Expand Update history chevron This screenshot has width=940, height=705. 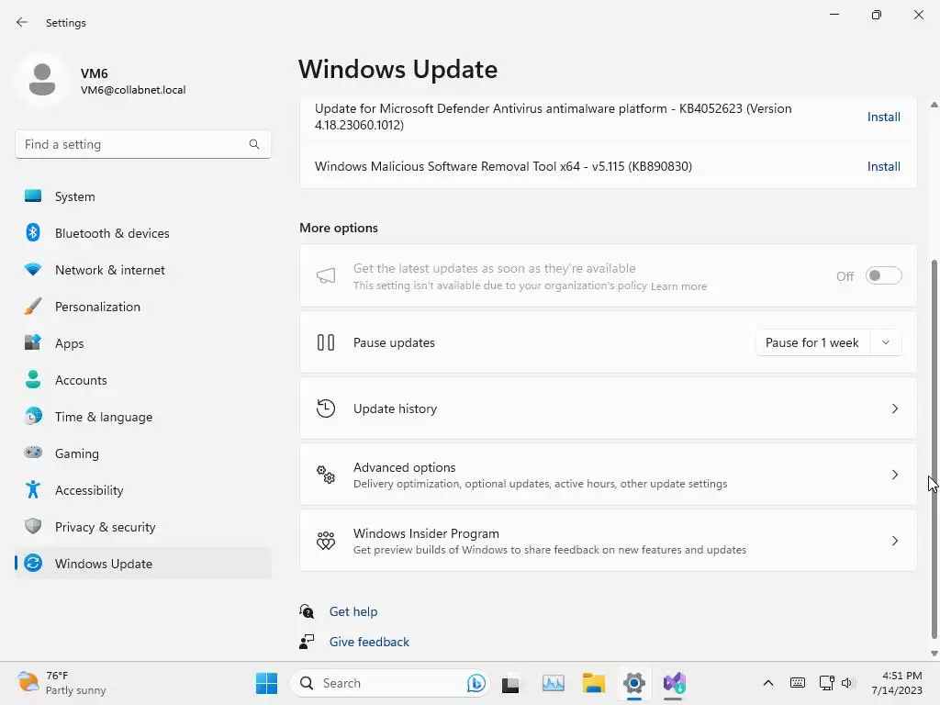[894, 408]
